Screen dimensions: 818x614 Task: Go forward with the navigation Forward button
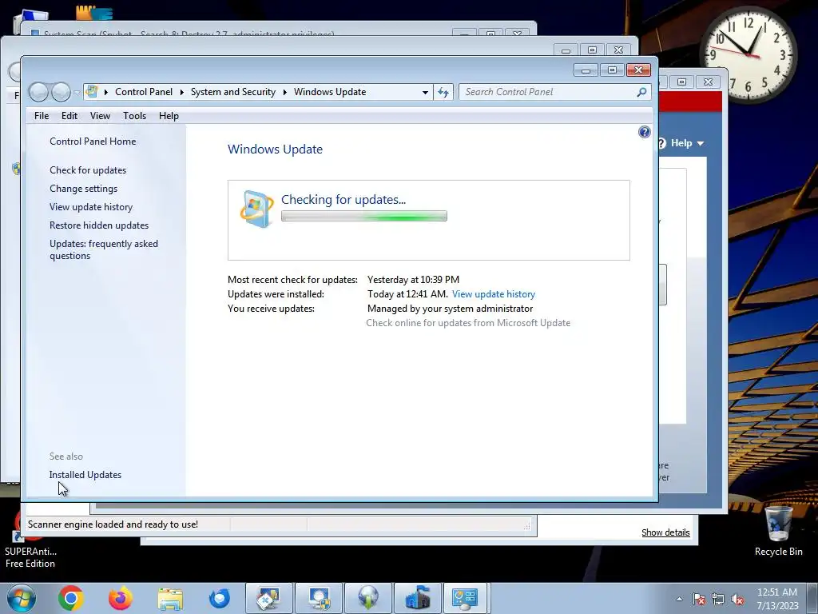[61, 93]
